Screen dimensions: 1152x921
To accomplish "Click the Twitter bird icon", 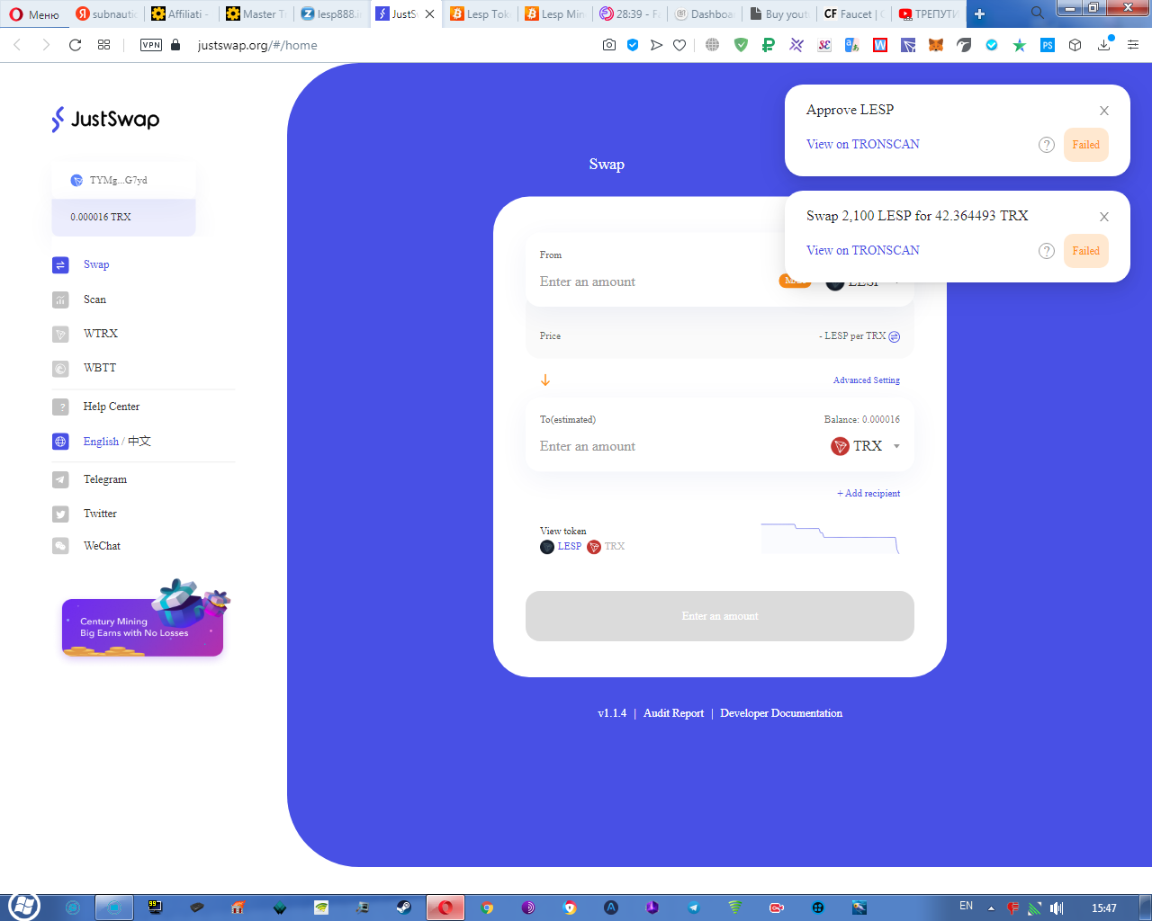I will pos(60,514).
